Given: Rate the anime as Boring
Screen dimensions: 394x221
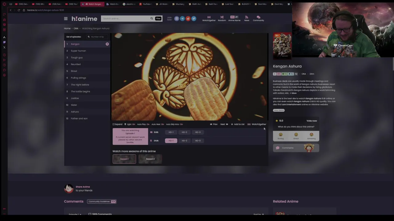Looking at the screenshot, I should [280, 136].
